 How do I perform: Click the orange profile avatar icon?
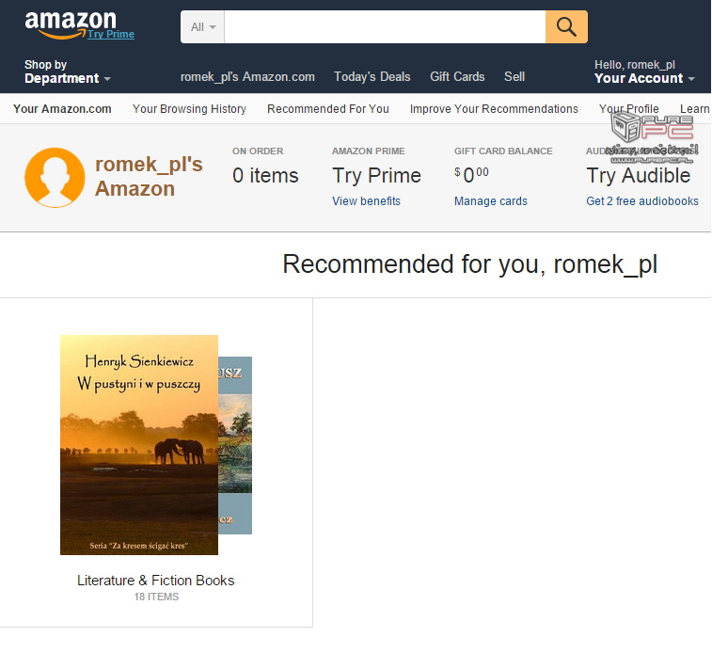(x=55, y=178)
